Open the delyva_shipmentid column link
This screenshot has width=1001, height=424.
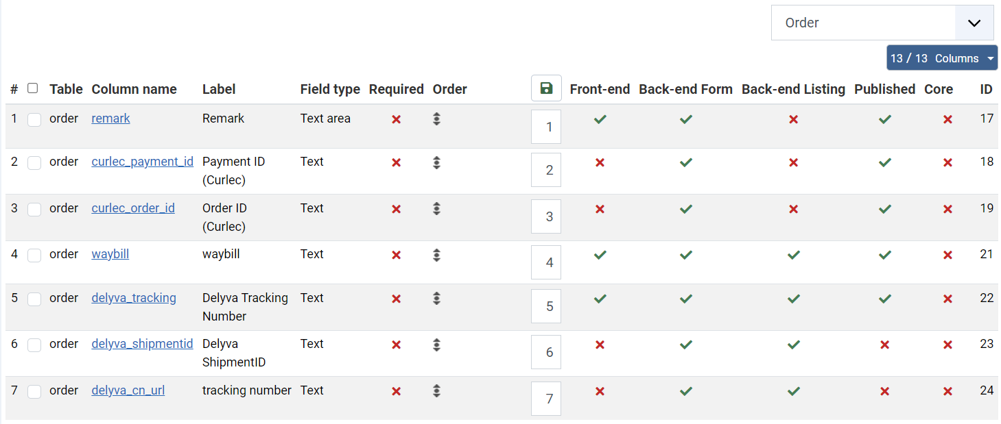coord(142,344)
